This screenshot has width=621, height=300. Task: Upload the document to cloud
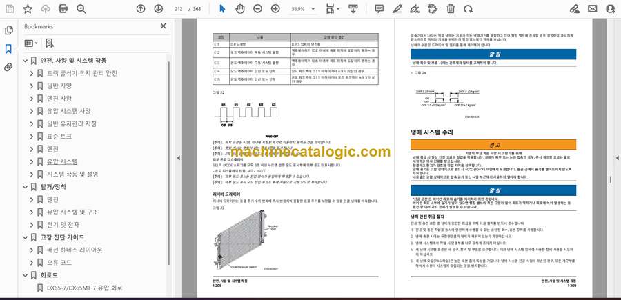[x=46, y=9]
